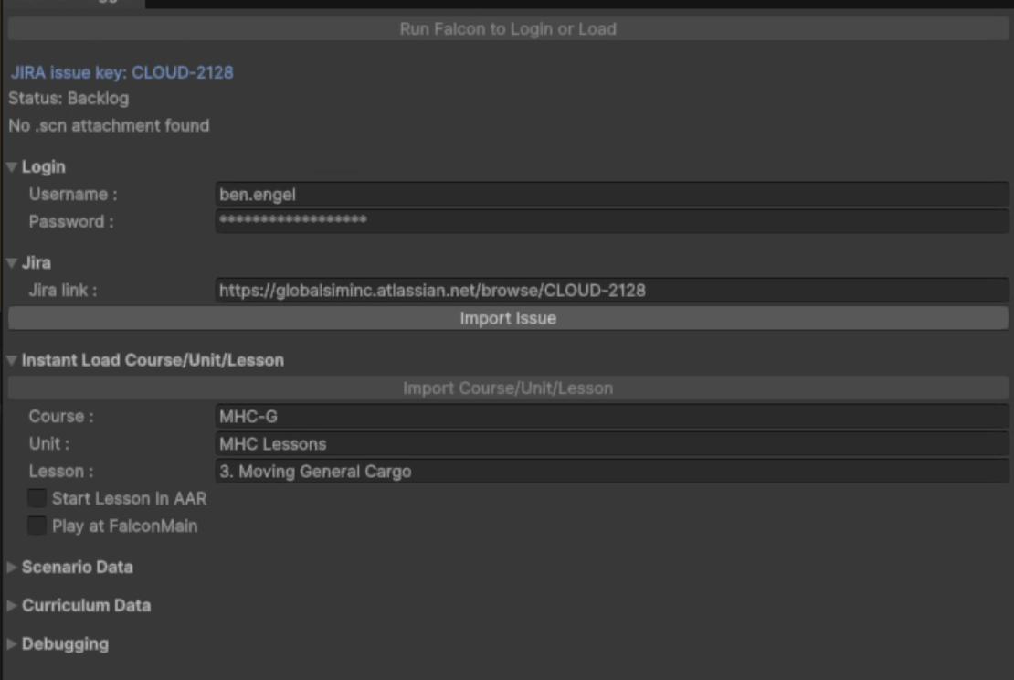Collapse Instant Load Course/Unit/Lesson section

coord(12,360)
